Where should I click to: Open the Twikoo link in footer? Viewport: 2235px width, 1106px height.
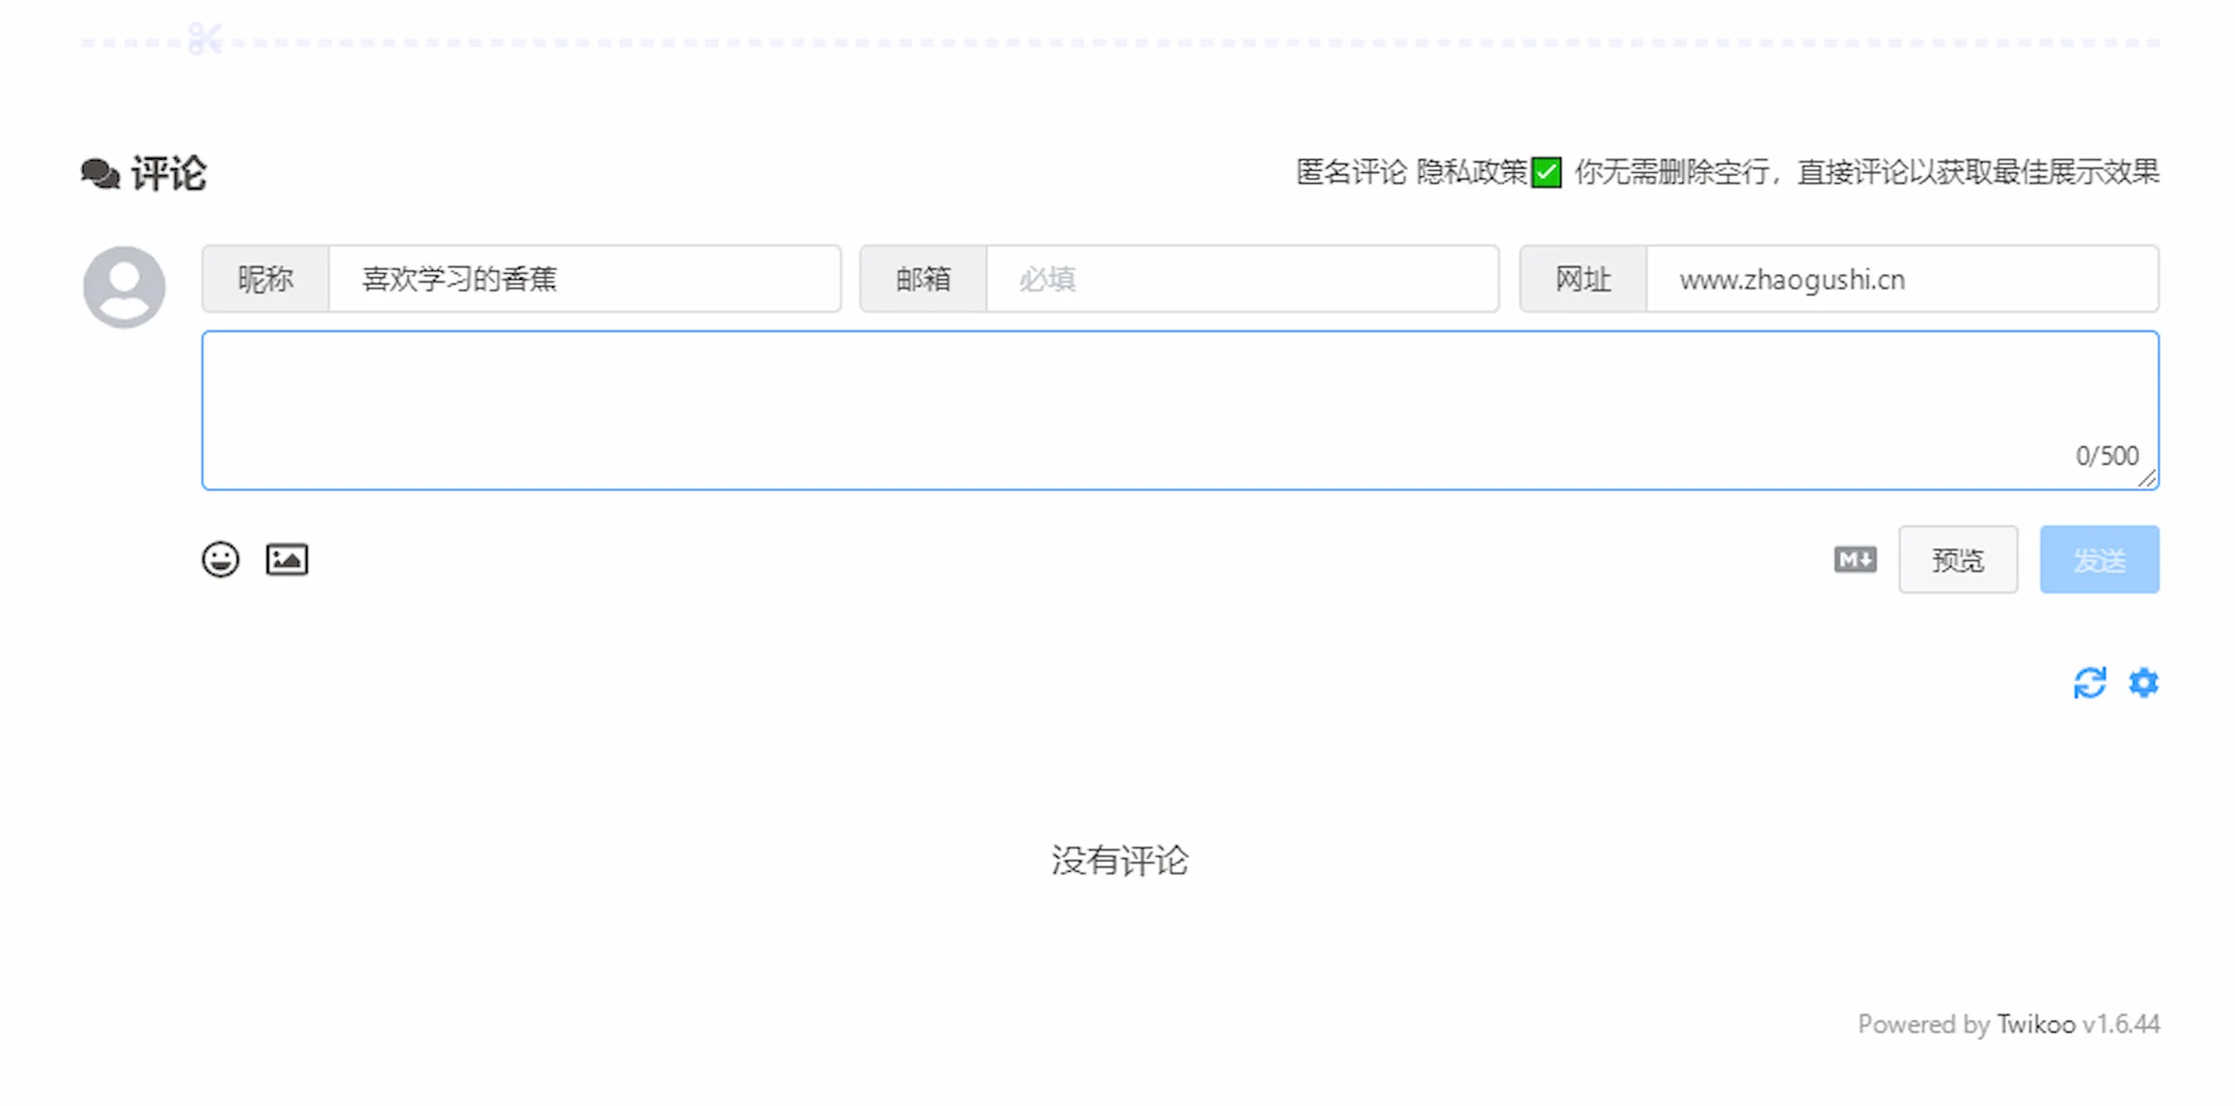tap(2035, 1025)
